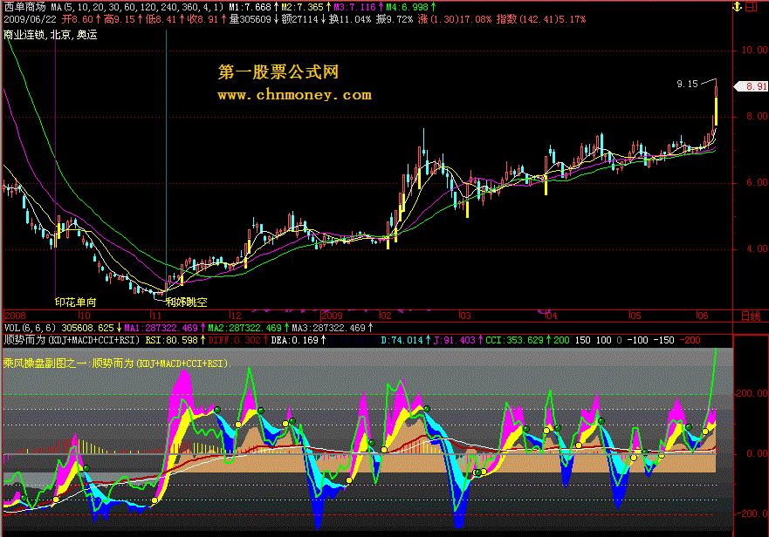Viewport: 769px width, 537px height.
Task: Click the 200.00 indicator axis label
Action: [x=752, y=393]
